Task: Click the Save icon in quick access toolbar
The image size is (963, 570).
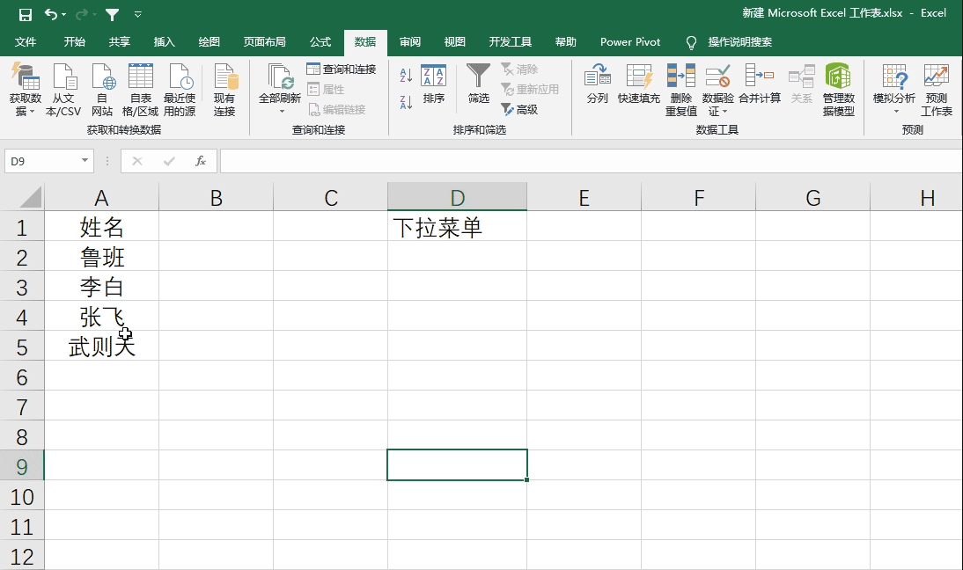Action: [26, 14]
